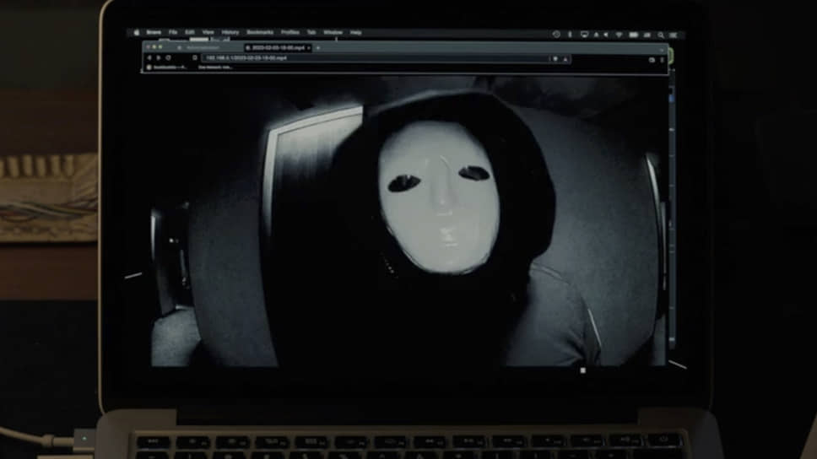Click the Wi-Fi status icon
Screen dimensions: 817x459
pos(619,35)
